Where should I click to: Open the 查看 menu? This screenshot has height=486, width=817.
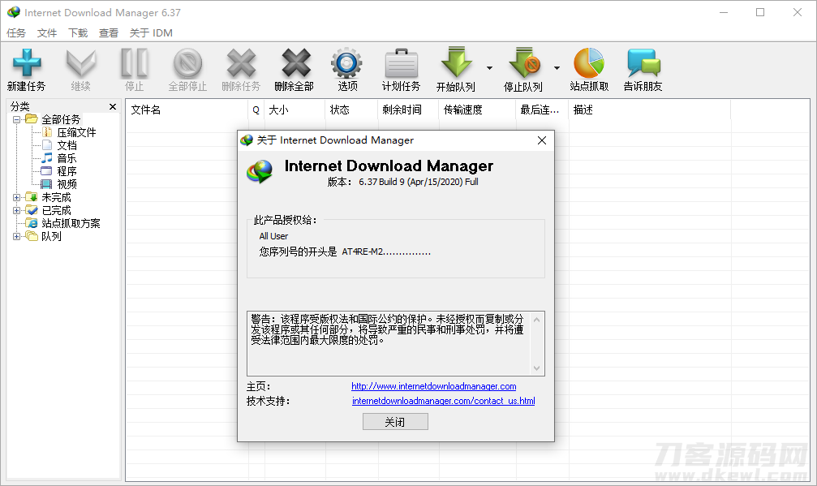click(109, 32)
